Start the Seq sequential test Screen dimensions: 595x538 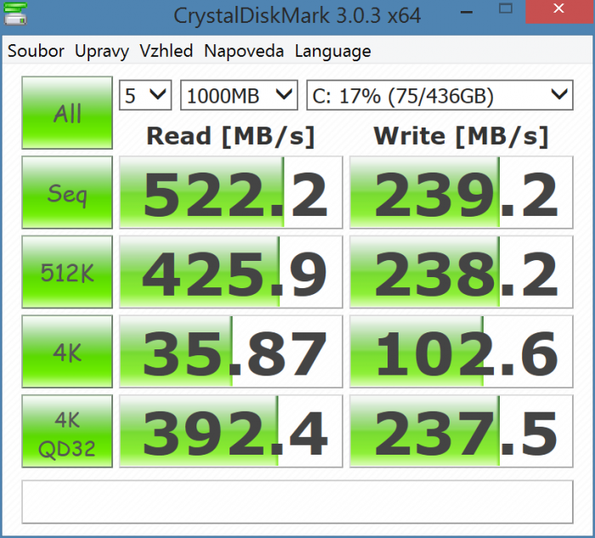pos(67,193)
